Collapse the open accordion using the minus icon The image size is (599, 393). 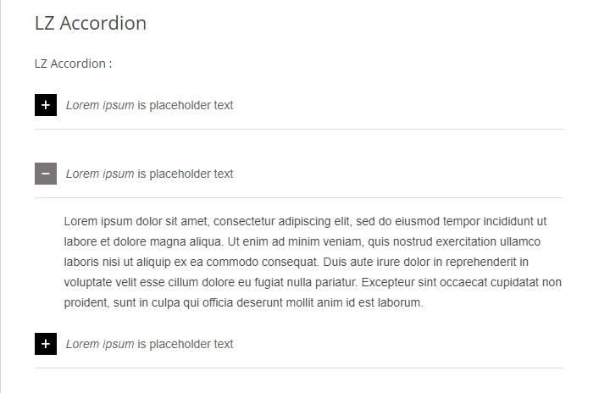(x=46, y=174)
